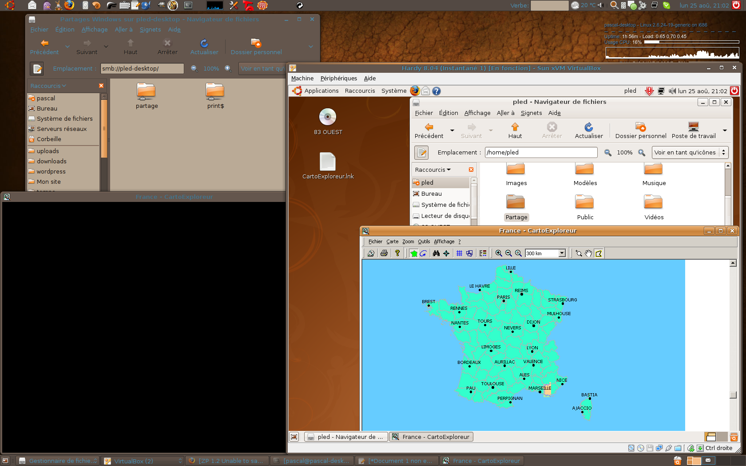Image resolution: width=746 pixels, height=466 pixels.
Task: Click the /home/pled location field
Action: point(541,153)
